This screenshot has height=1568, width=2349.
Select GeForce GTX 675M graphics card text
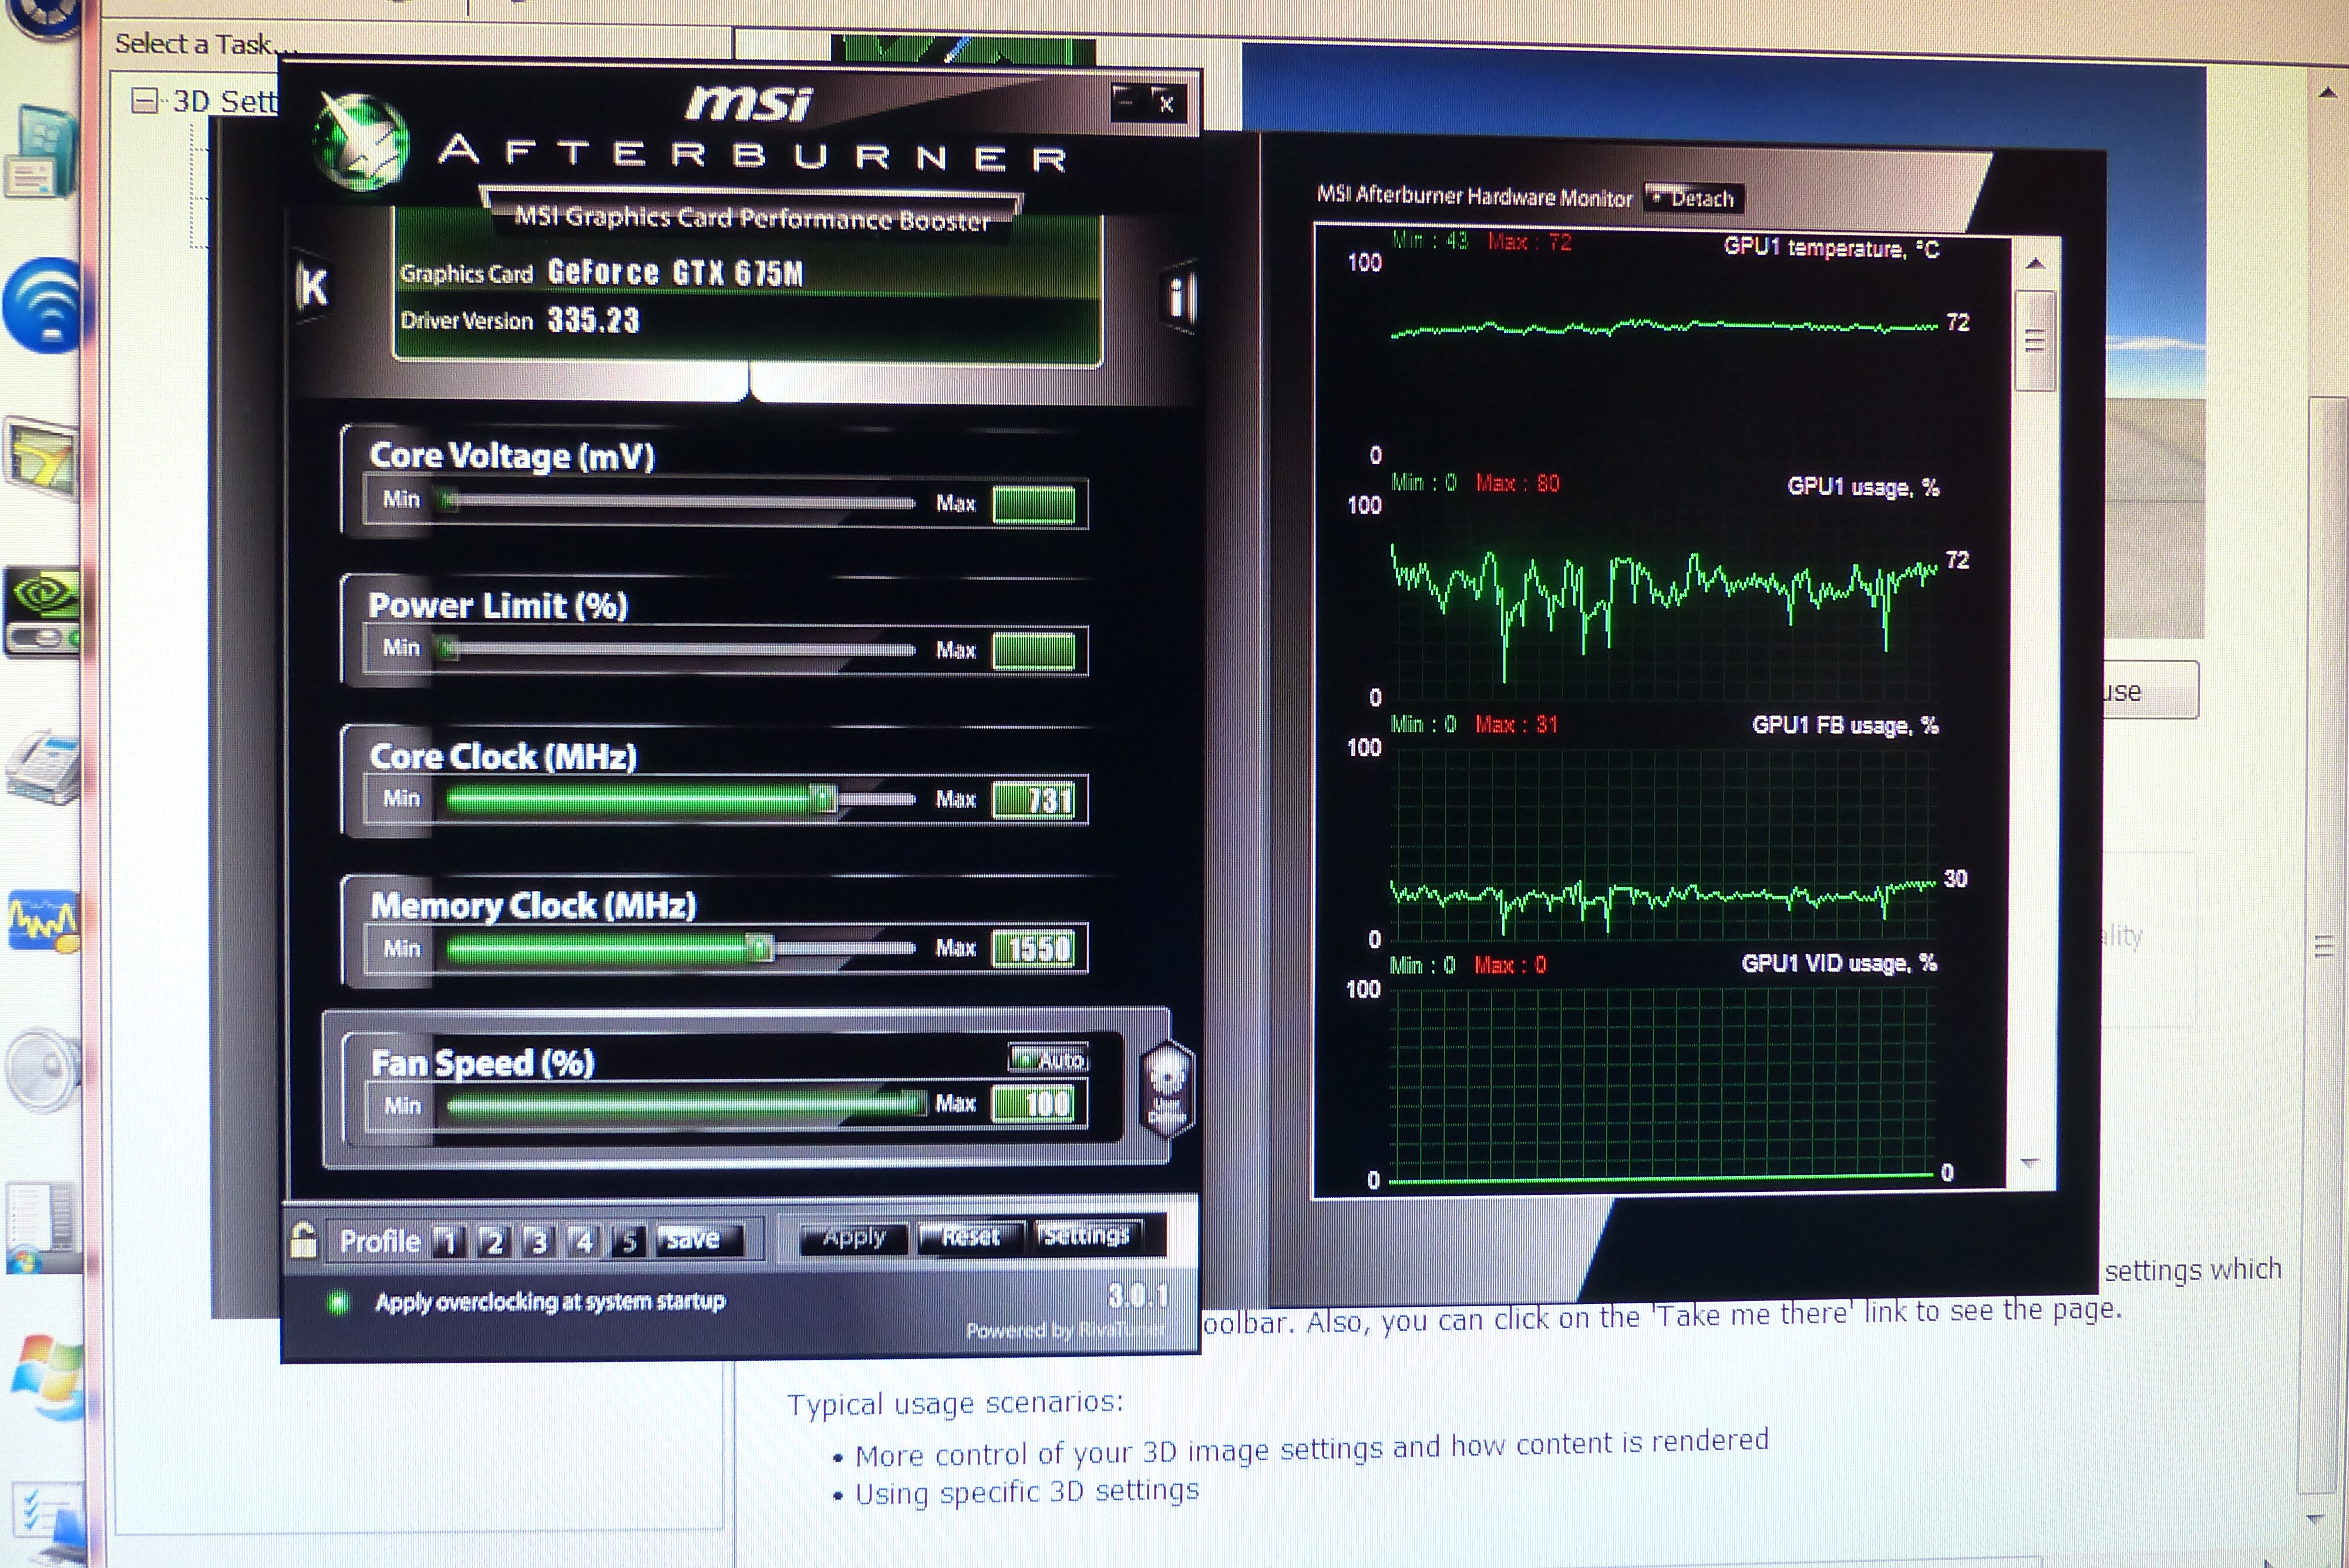[675, 273]
